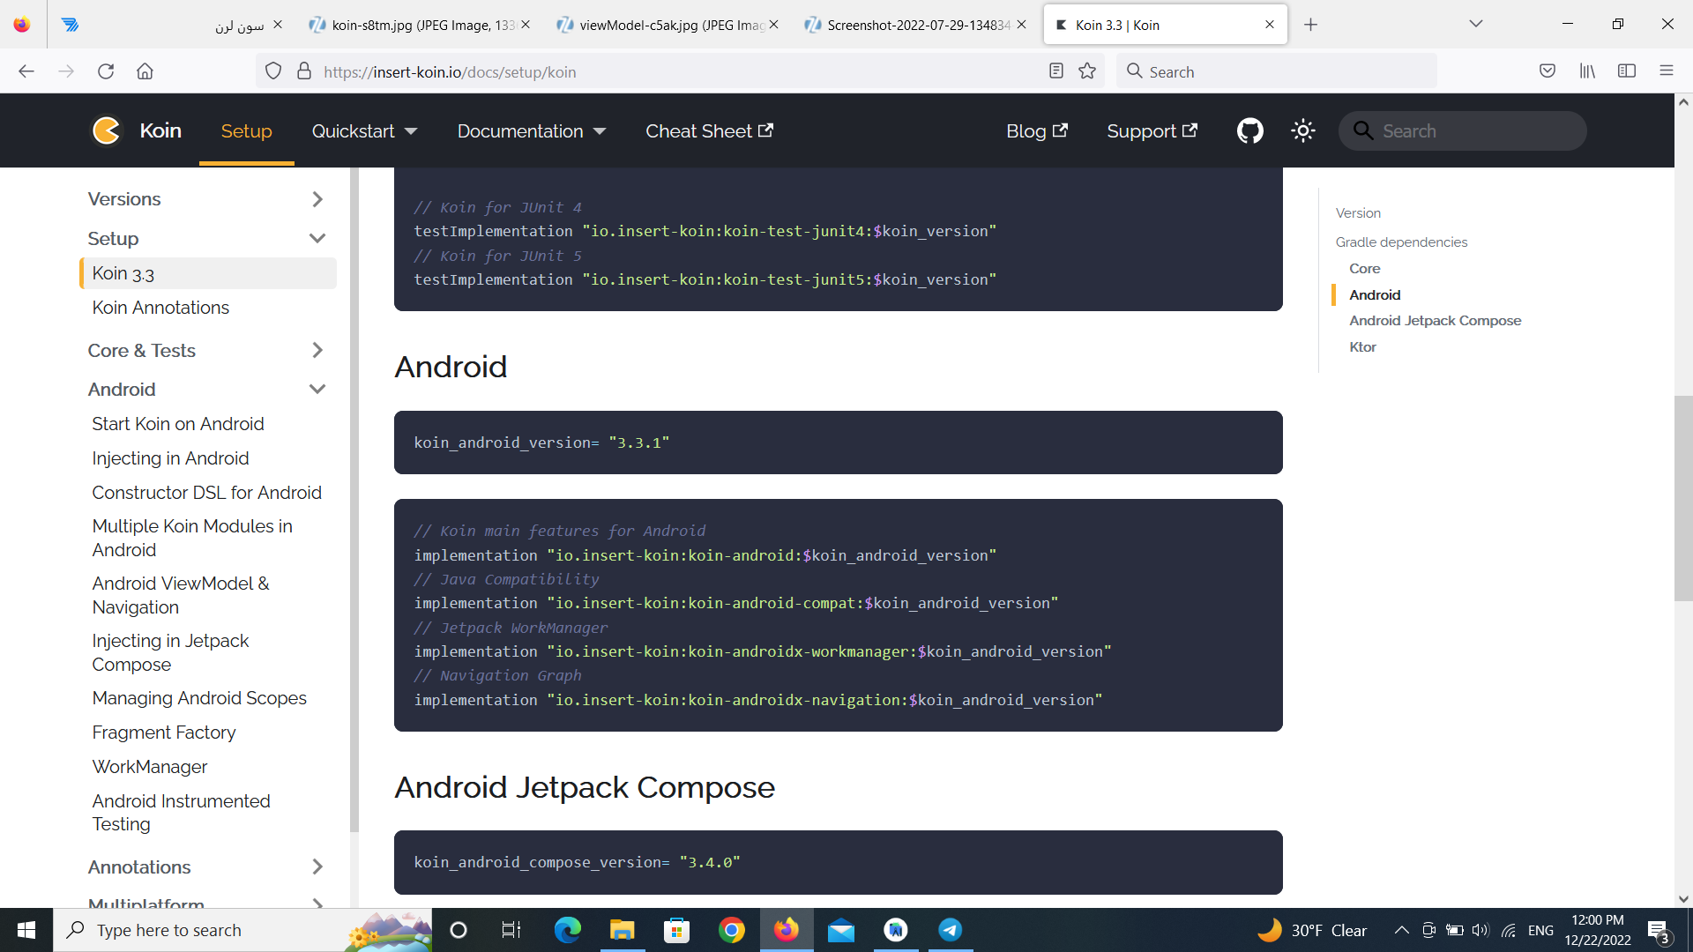Toggle reader view icon in address bar

tap(1056, 71)
